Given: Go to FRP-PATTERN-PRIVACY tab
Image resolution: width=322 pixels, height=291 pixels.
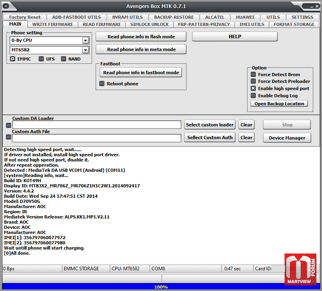Looking at the screenshot, I should (x=204, y=24).
